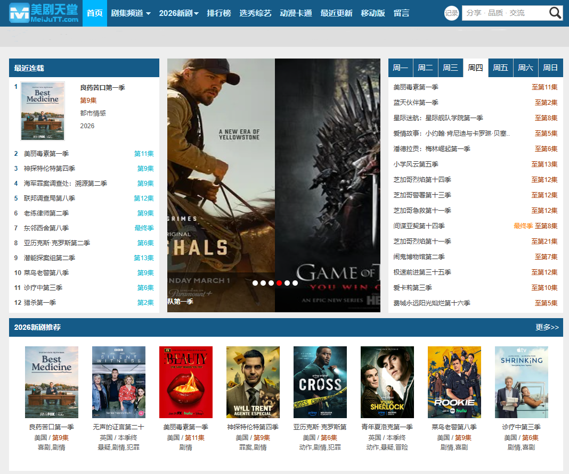Switch to the first carousel slide dot

click(x=255, y=283)
